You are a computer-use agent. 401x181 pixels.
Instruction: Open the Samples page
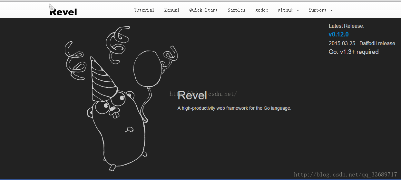coord(236,10)
